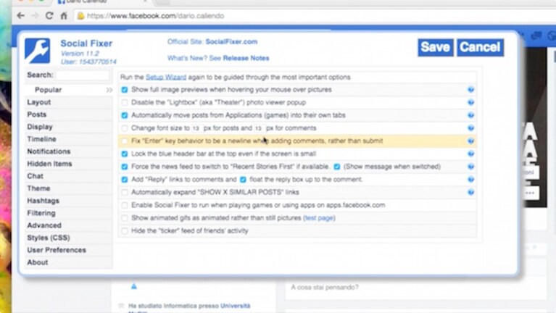Toggle moving Applications posts into tabs
Screen dimensions: 556x313
[125, 115]
